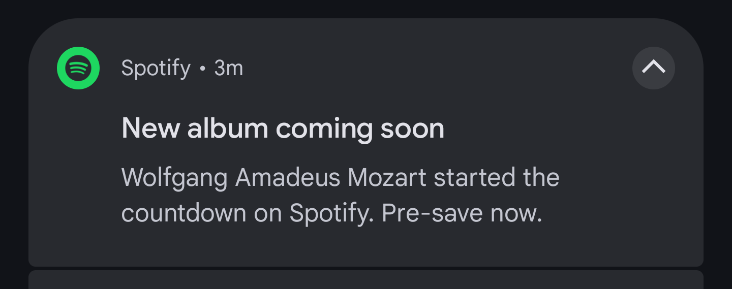The image size is (732, 289).
Task: Collapse the Spotify notification with the chevron
Action: tap(653, 68)
